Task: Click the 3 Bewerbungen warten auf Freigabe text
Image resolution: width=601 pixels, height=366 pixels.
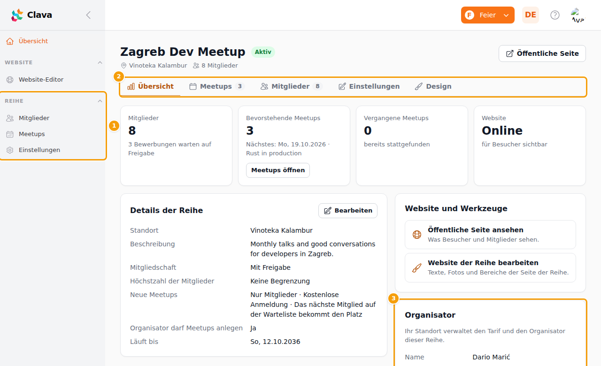Action: coord(170,149)
